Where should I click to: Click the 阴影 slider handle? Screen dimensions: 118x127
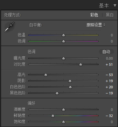click(x=70, y=81)
